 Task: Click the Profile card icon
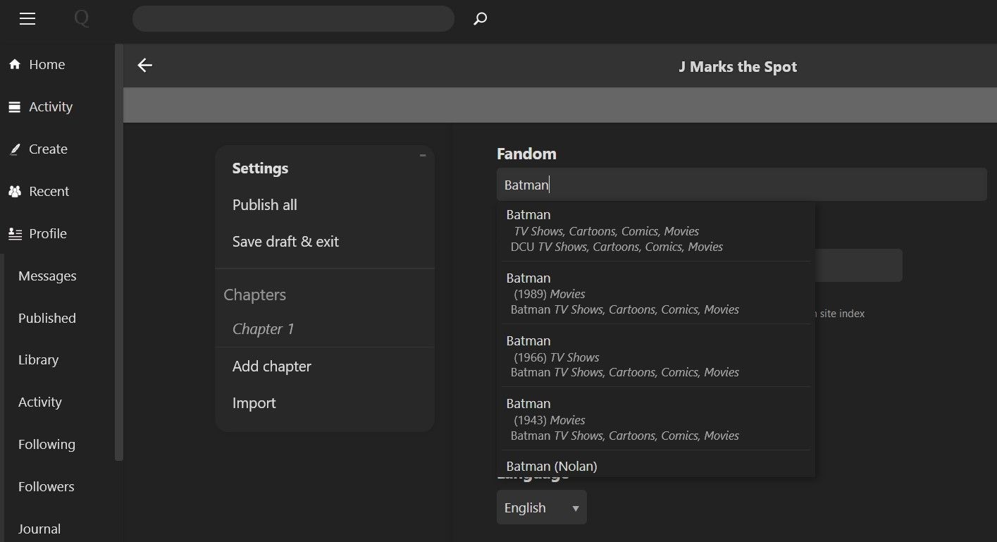coord(14,233)
